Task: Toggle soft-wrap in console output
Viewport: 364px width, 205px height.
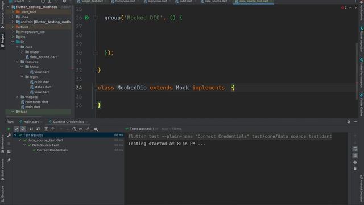Action: [x=355, y=149]
